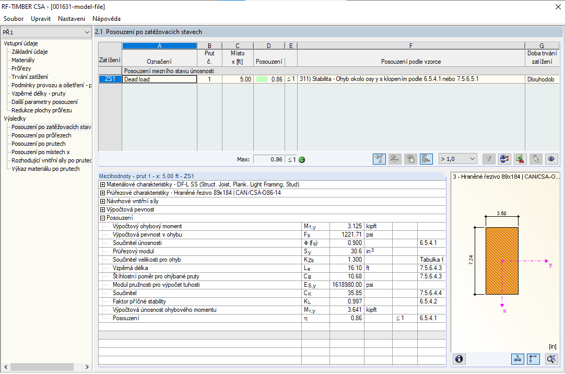
Task: Export table to Excel icon
Action: click(520, 159)
